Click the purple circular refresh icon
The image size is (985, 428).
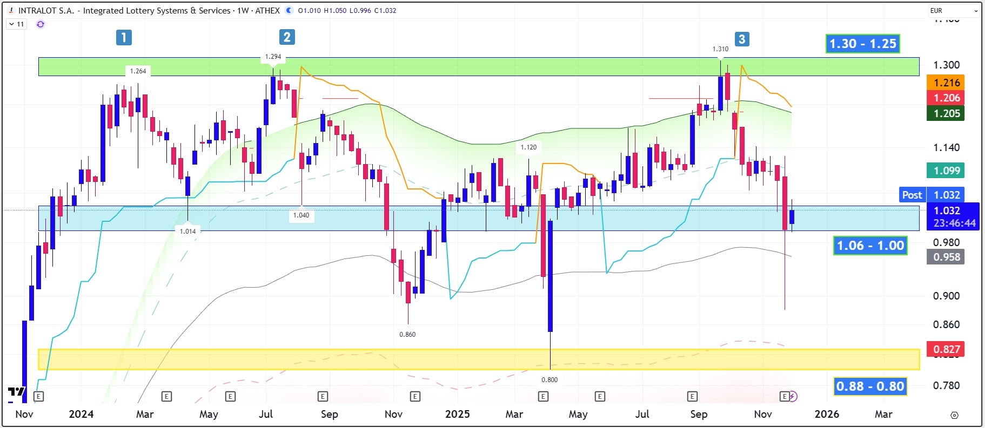click(41, 24)
